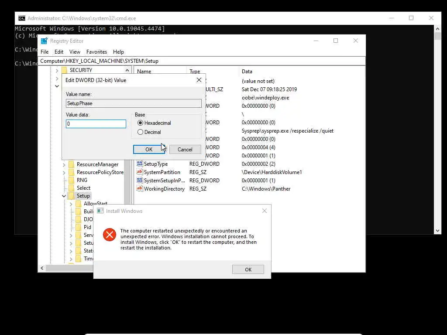Click the AllowStart subkey folder icon
Viewport: 447px width, 335px height.
(79, 204)
